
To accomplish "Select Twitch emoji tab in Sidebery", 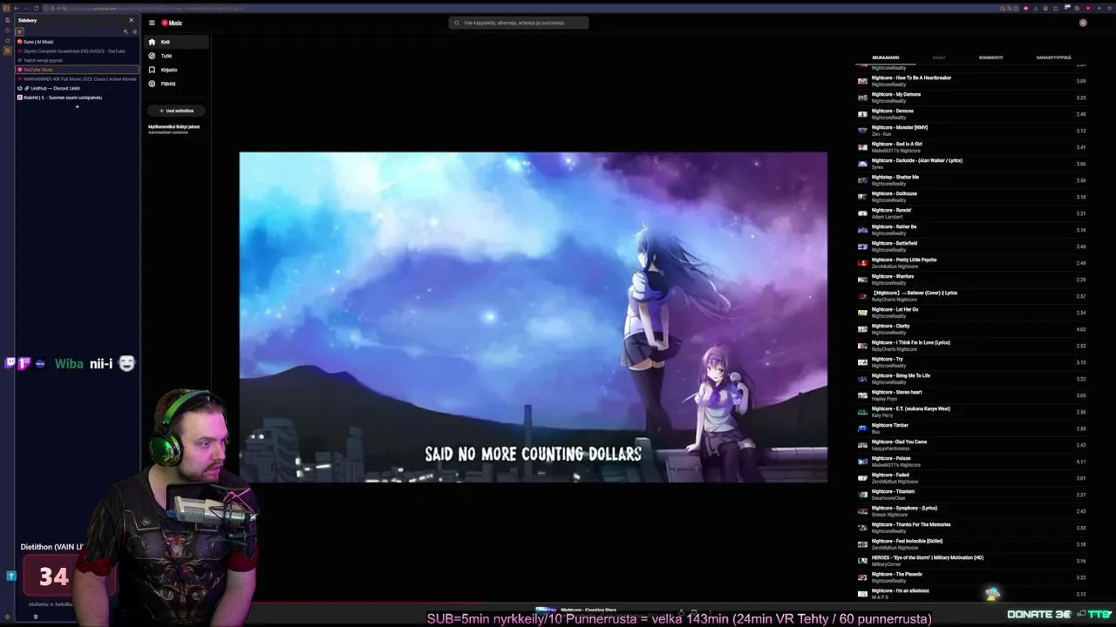I will [x=78, y=60].
